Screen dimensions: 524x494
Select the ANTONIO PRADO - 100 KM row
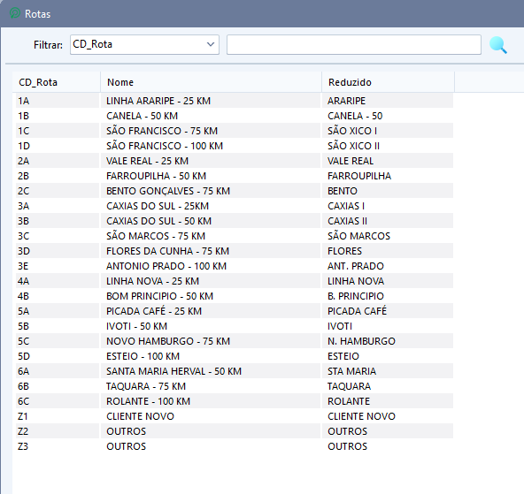click(235, 265)
